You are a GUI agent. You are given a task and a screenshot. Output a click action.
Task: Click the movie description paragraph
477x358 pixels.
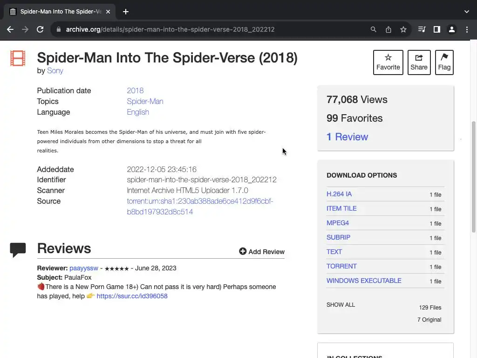coord(151,141)
